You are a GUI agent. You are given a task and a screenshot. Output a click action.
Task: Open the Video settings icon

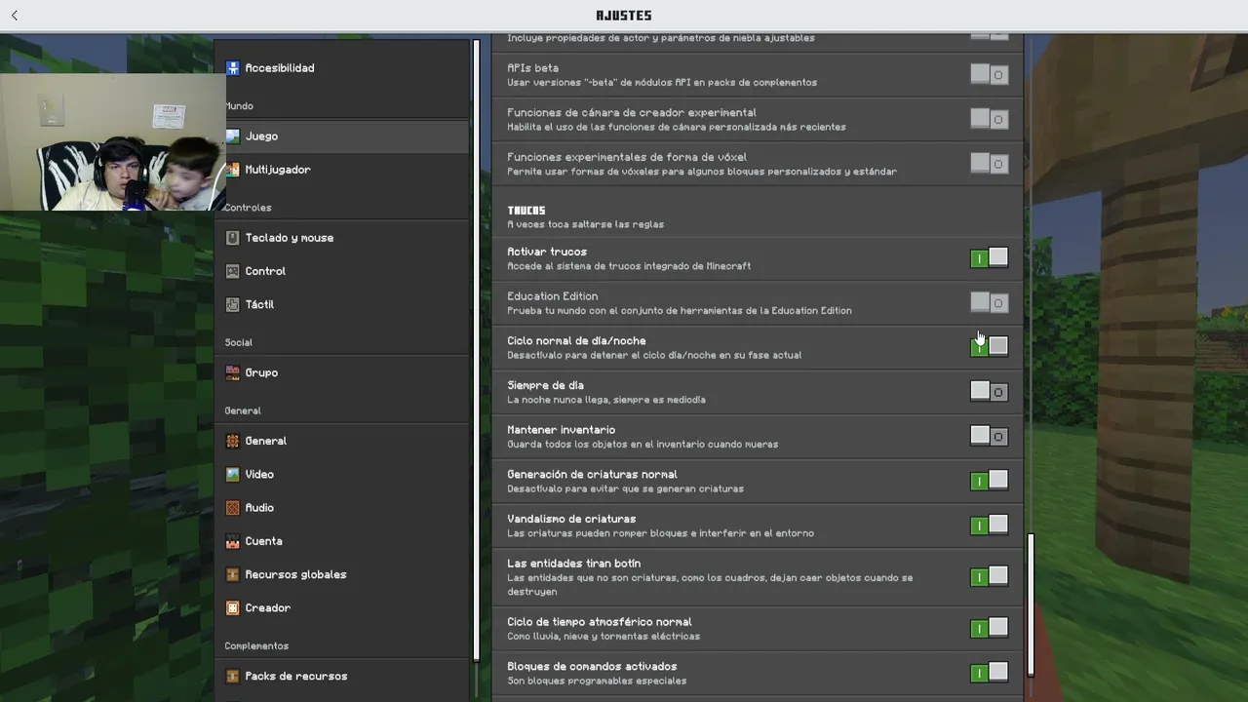pyautogui.click(x=232, y=474)
